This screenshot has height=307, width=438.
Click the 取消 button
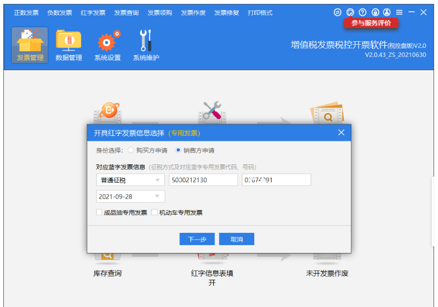tap(237, 239)
